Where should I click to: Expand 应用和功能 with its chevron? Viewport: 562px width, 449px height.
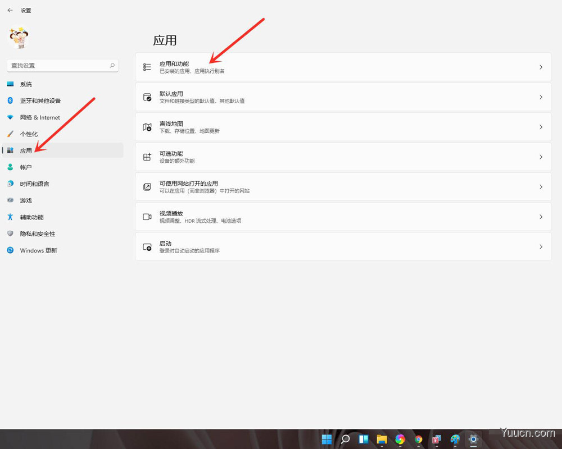pos(541,67)
